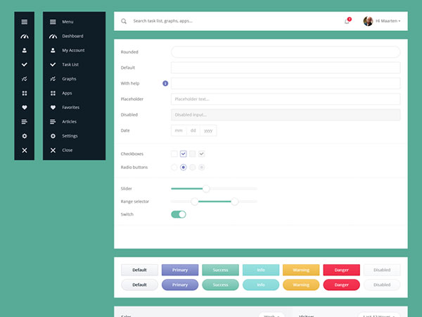Open the articles text icon in the collapsed sidebar

[24, 122]
